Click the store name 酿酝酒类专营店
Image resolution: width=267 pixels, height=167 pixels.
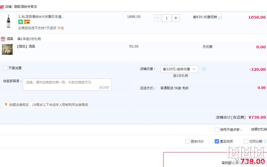pos(25,6)
